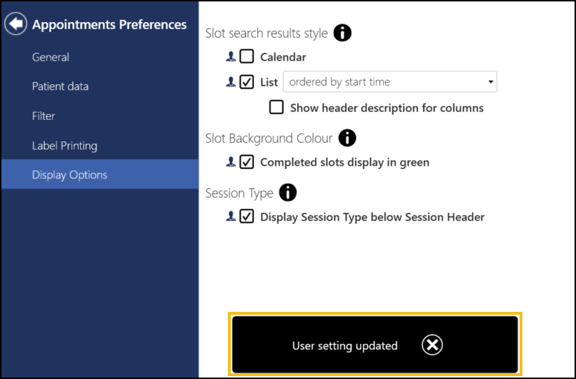The height and width of the screenshot is (379, 576).
Task: Open info for Slot search results style
Action: (x=343, y=33)
